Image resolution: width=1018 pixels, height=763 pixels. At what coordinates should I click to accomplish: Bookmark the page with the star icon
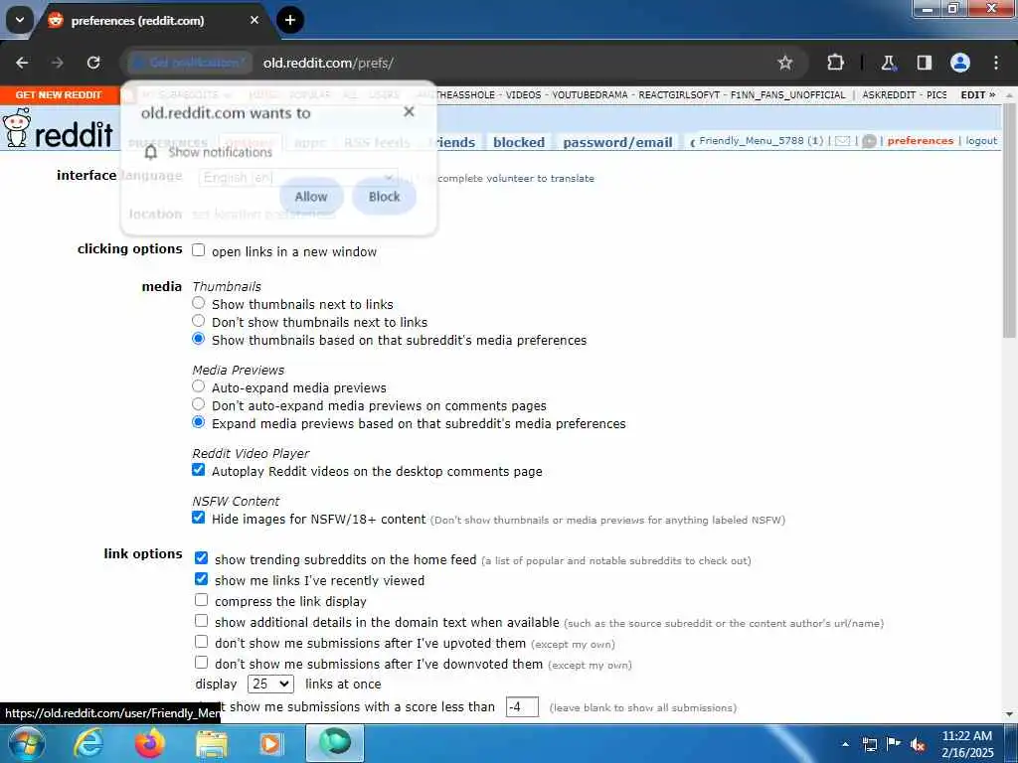(785, 63)
